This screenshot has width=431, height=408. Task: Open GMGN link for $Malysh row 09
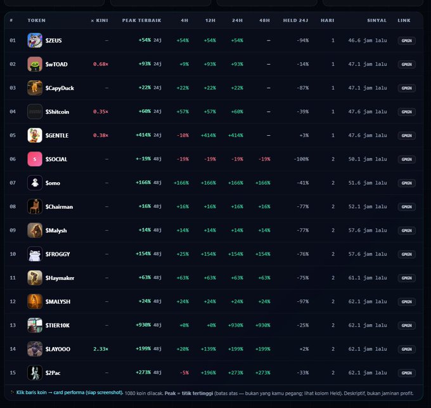click(x=406, y=230)
